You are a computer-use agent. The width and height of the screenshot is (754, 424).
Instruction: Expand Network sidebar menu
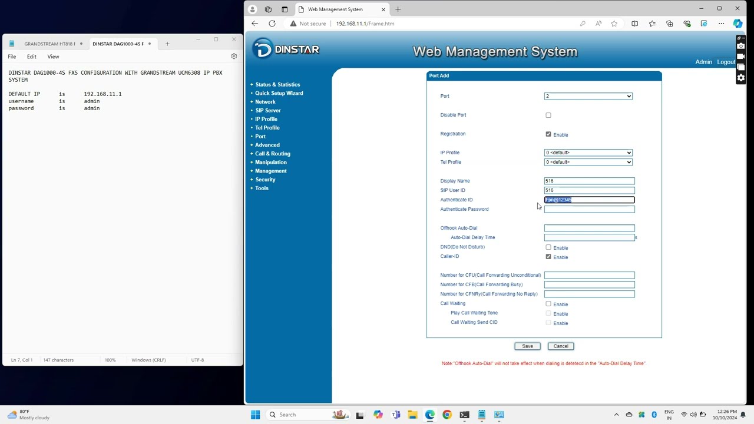pos(265,102)
